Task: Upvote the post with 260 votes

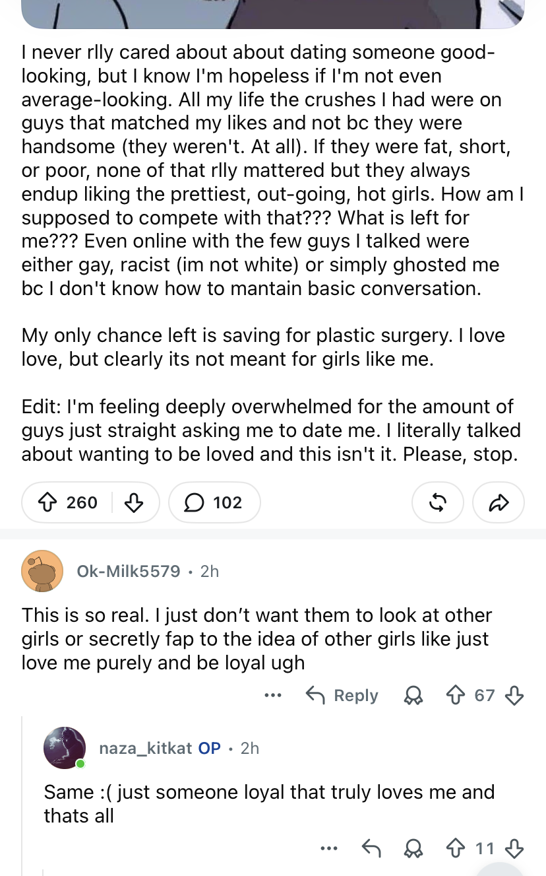Action: point(46,503)
